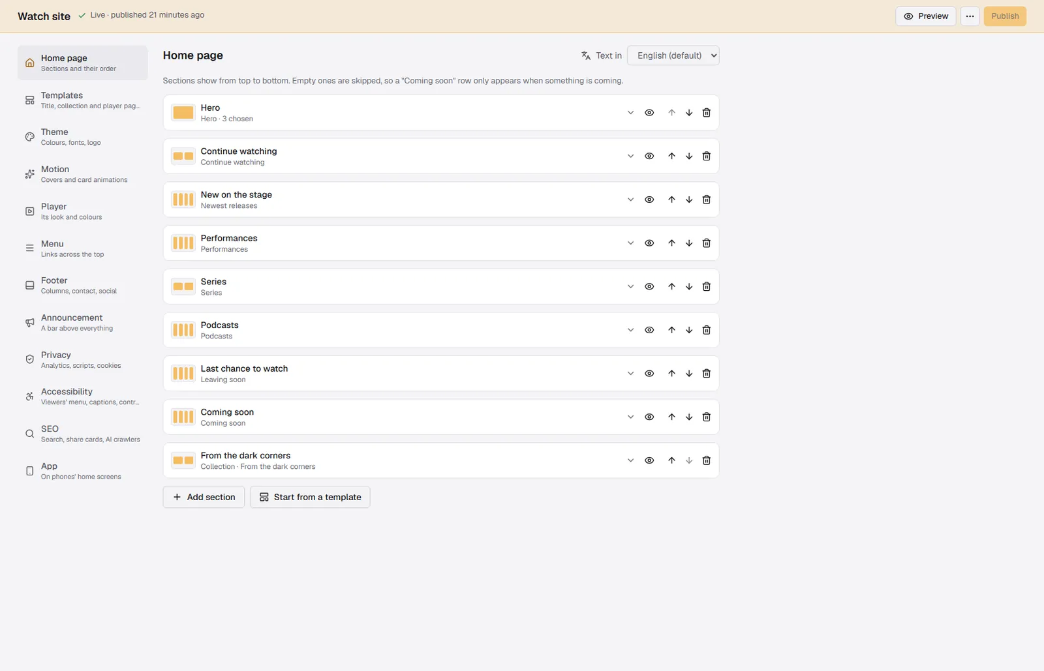This screenshot has height=671, width=1044.
Task: Hide the Hero section via eye icon
Action: tap(649, 113)
